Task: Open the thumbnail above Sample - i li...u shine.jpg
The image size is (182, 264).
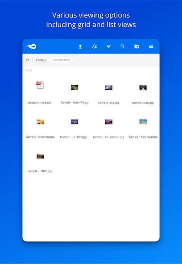Action: point(109,122)
